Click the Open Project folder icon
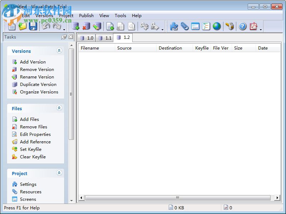 [x=23, y=26]
